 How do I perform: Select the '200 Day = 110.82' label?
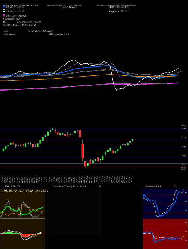tap(16, 16)
